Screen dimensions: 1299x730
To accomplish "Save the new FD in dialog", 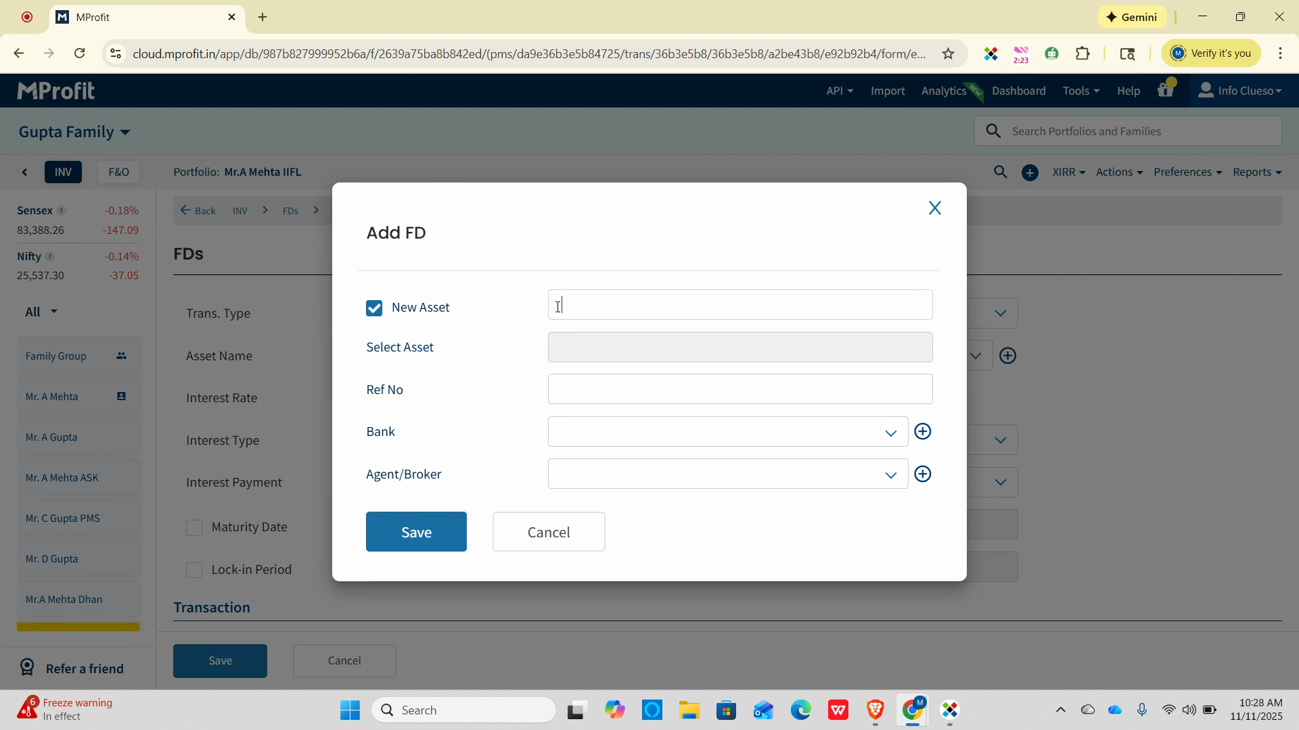I will (x=416, y=532).
